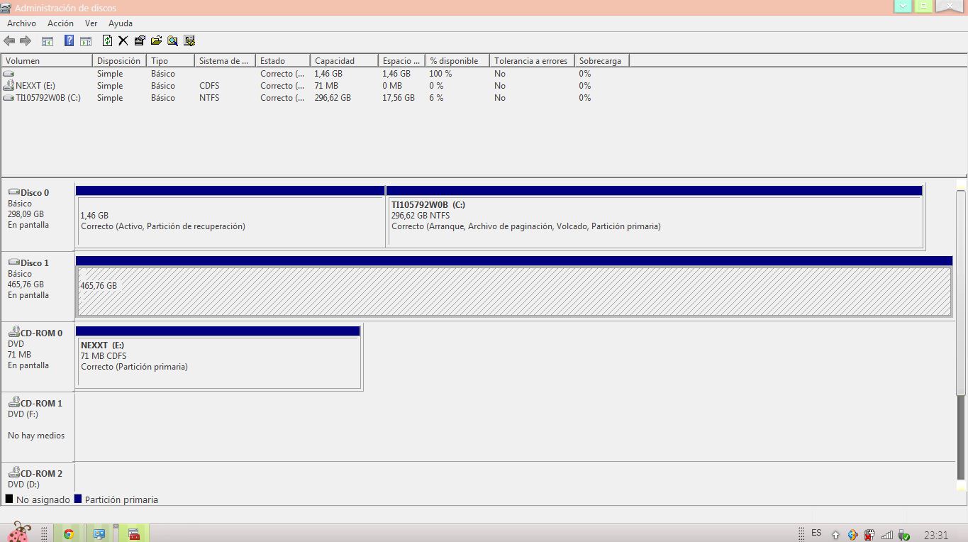Click the vertical scrollbar of disk pane
968x542 pixels.
(x=961, y=292)
